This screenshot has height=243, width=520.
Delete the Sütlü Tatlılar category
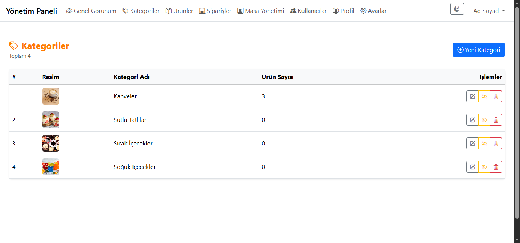[496, 120]
